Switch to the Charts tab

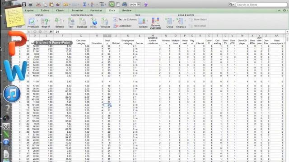60,10
